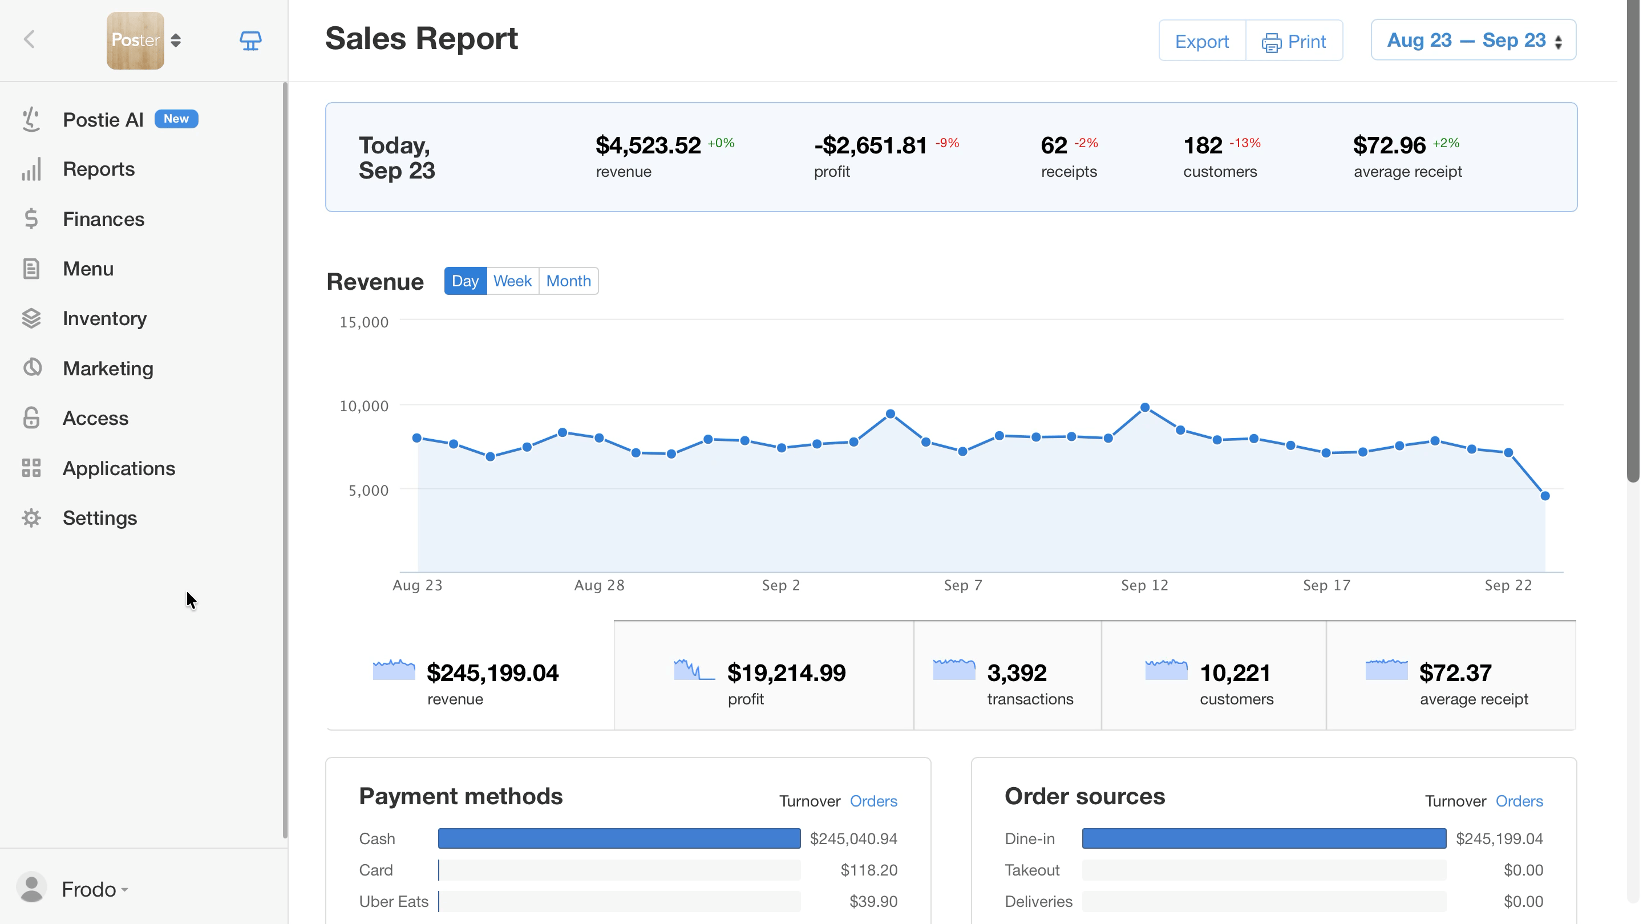Switch revenue chart to Day view
Image resolution: width=1643 pixels, height=924 pixels.
pos(465,281)
